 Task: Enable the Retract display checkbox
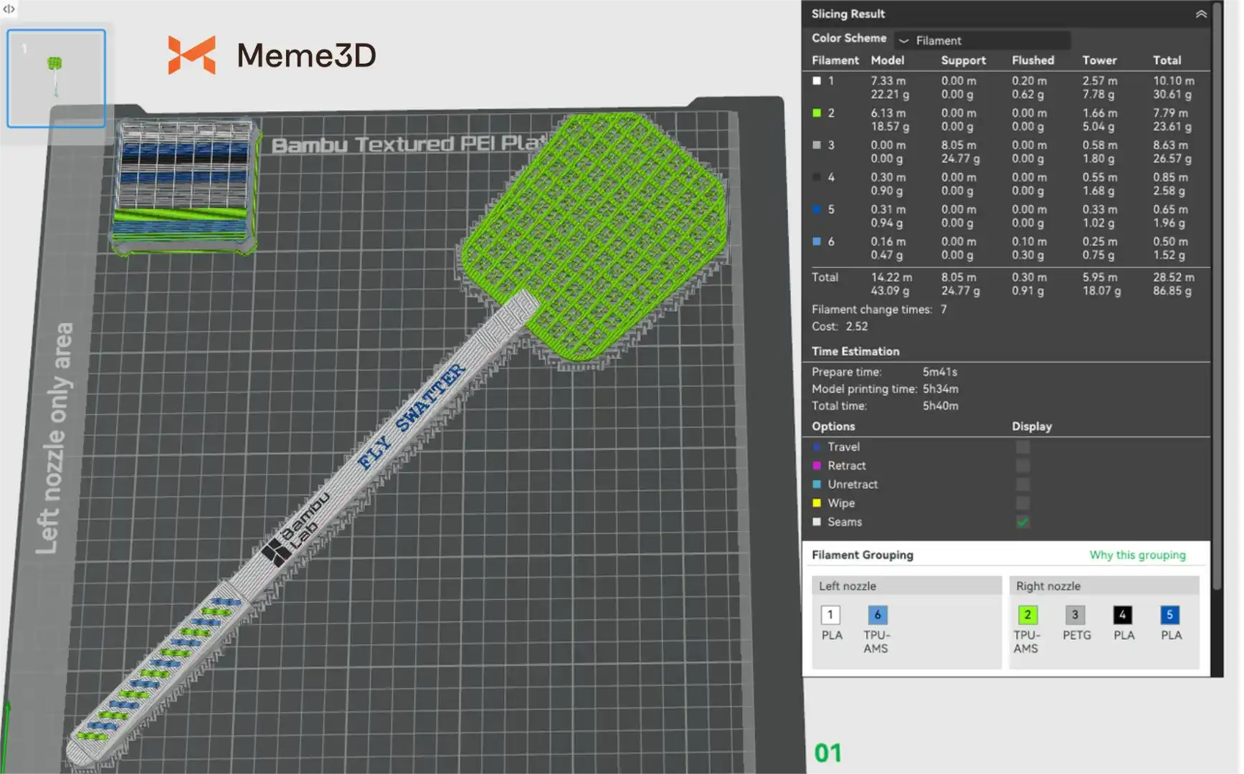pyautogui.click(x=1022, y=466)
